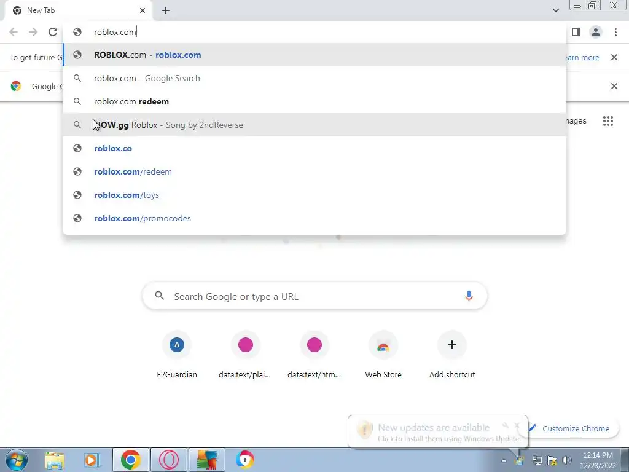Launch Windows Media Player from taskbar

tap(92, 460)
